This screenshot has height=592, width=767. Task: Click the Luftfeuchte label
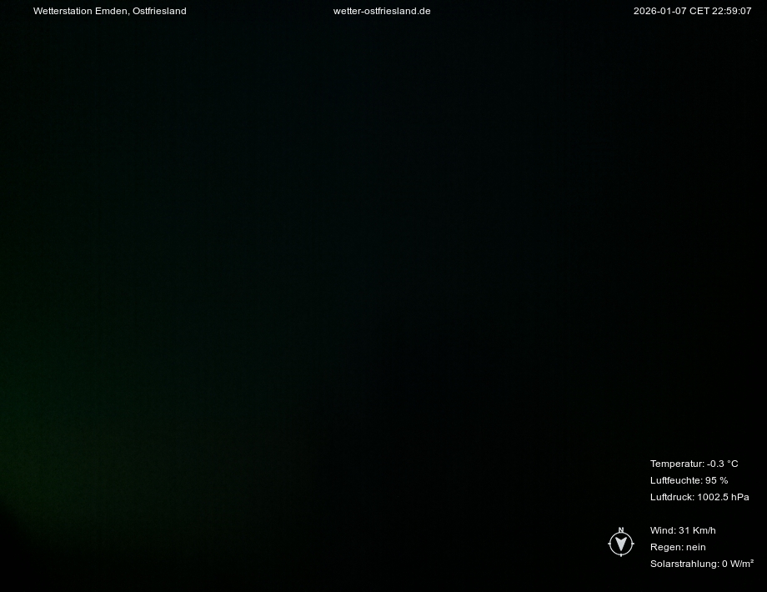[676, 480]
